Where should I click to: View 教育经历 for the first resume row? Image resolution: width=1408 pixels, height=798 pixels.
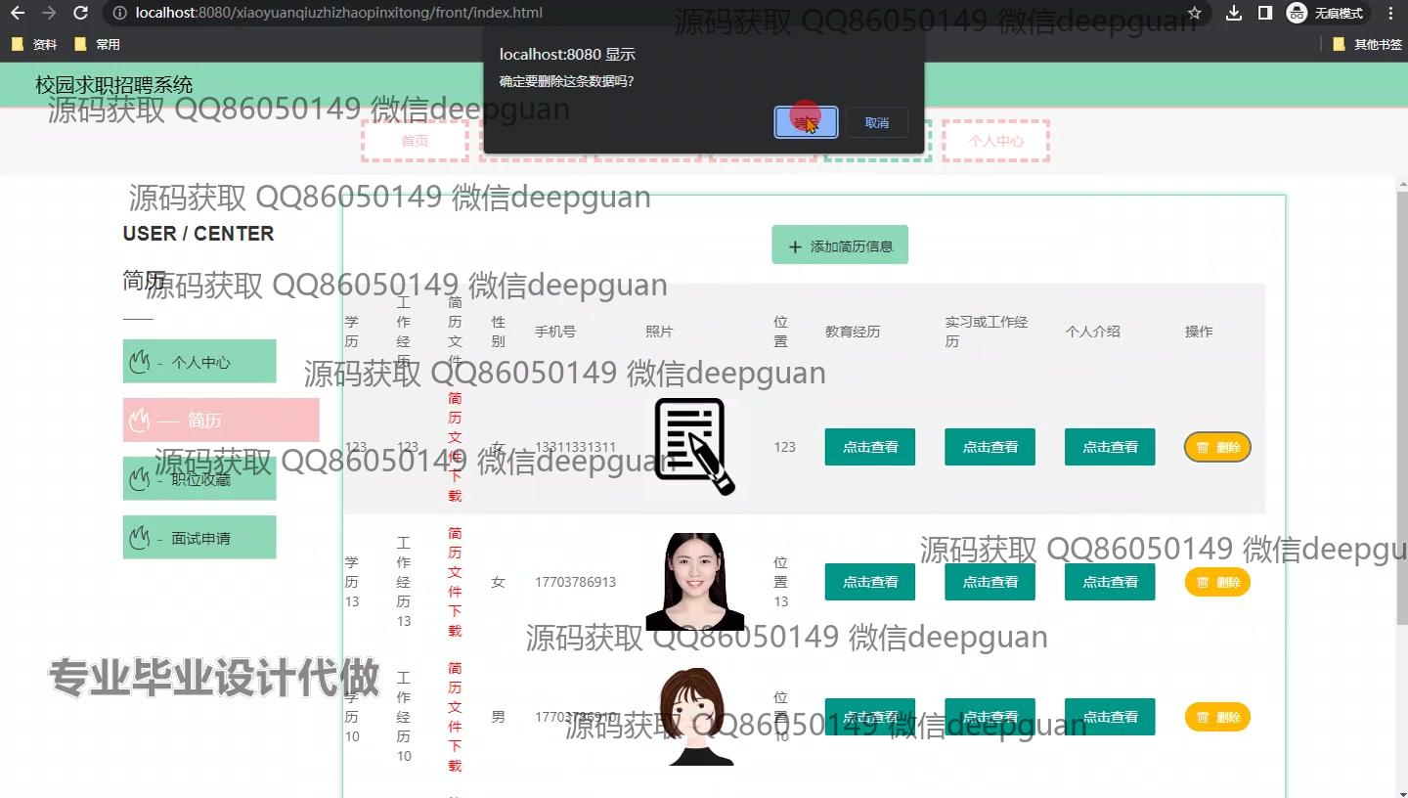pyautogui.click(x=870, y=447)
